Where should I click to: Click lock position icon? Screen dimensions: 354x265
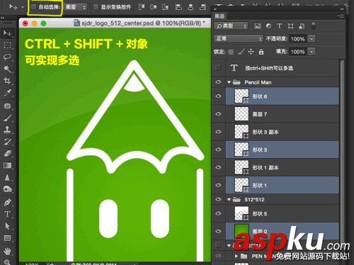(251, 52)
